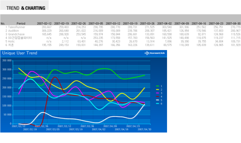Click the TalesRunner row name
Image resolution: width=241 pixels, height=143 pixels.
click(16, 27)
